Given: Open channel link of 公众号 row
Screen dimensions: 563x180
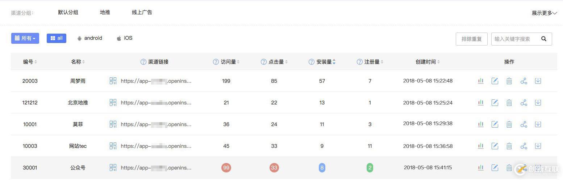Looking at the screenshot, I should tap(156, 168).
